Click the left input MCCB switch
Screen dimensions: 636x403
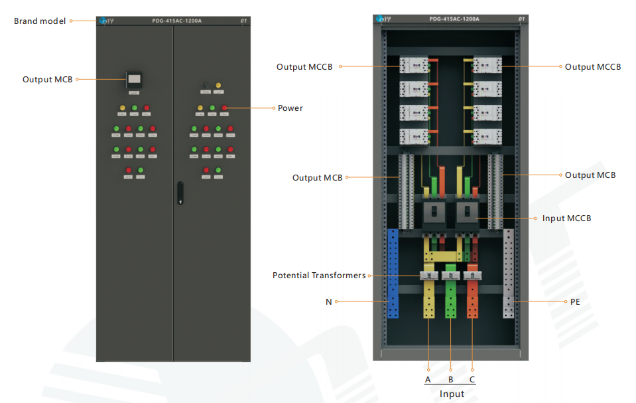click(434, 212)
